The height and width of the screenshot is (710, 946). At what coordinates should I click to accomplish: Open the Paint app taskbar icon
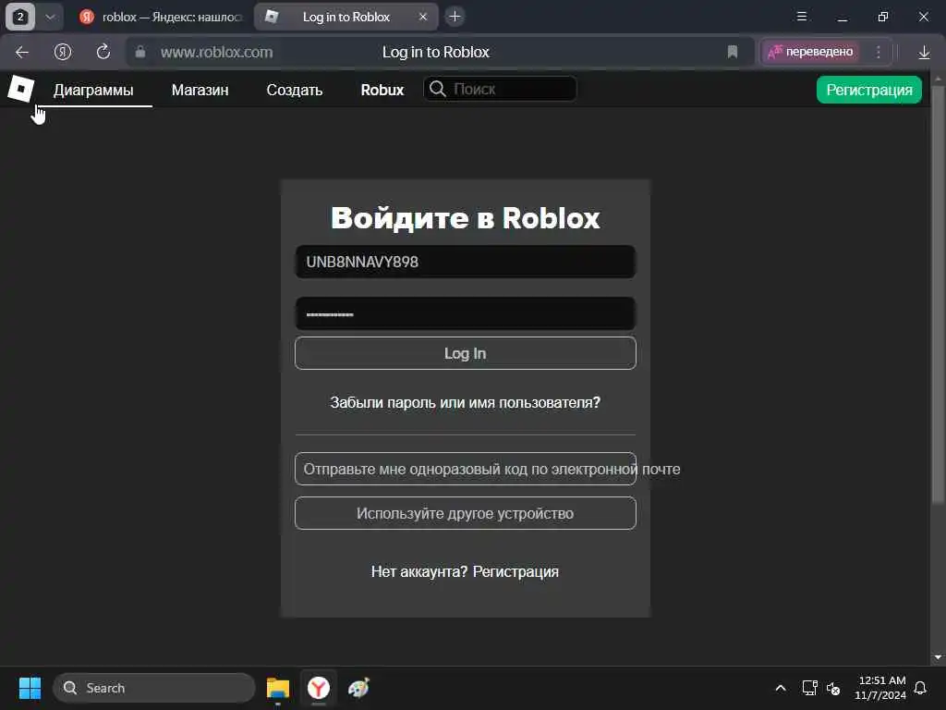[359, 688]
